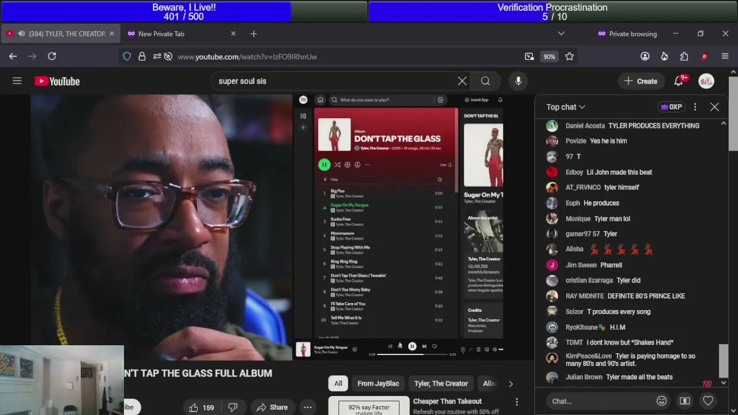Open the browser application hamburger menu
The height and width of the screenshot is (415, 738).
[x=725, y=56]
